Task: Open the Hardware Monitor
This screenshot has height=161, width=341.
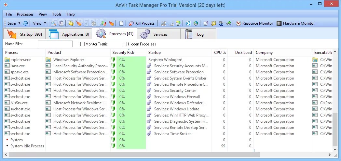Action: pos(295,23)
